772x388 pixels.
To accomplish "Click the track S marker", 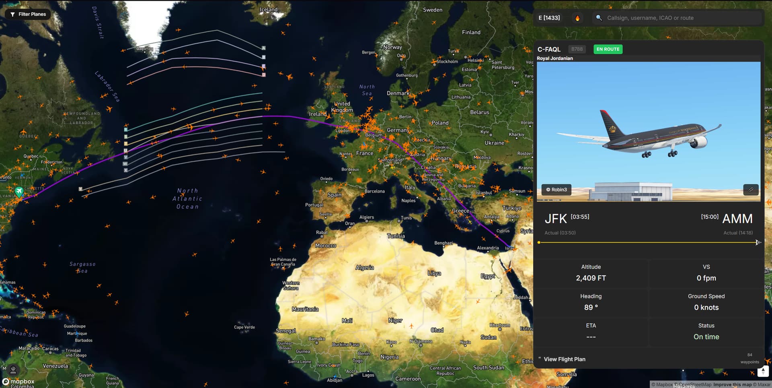I will 126,137.
